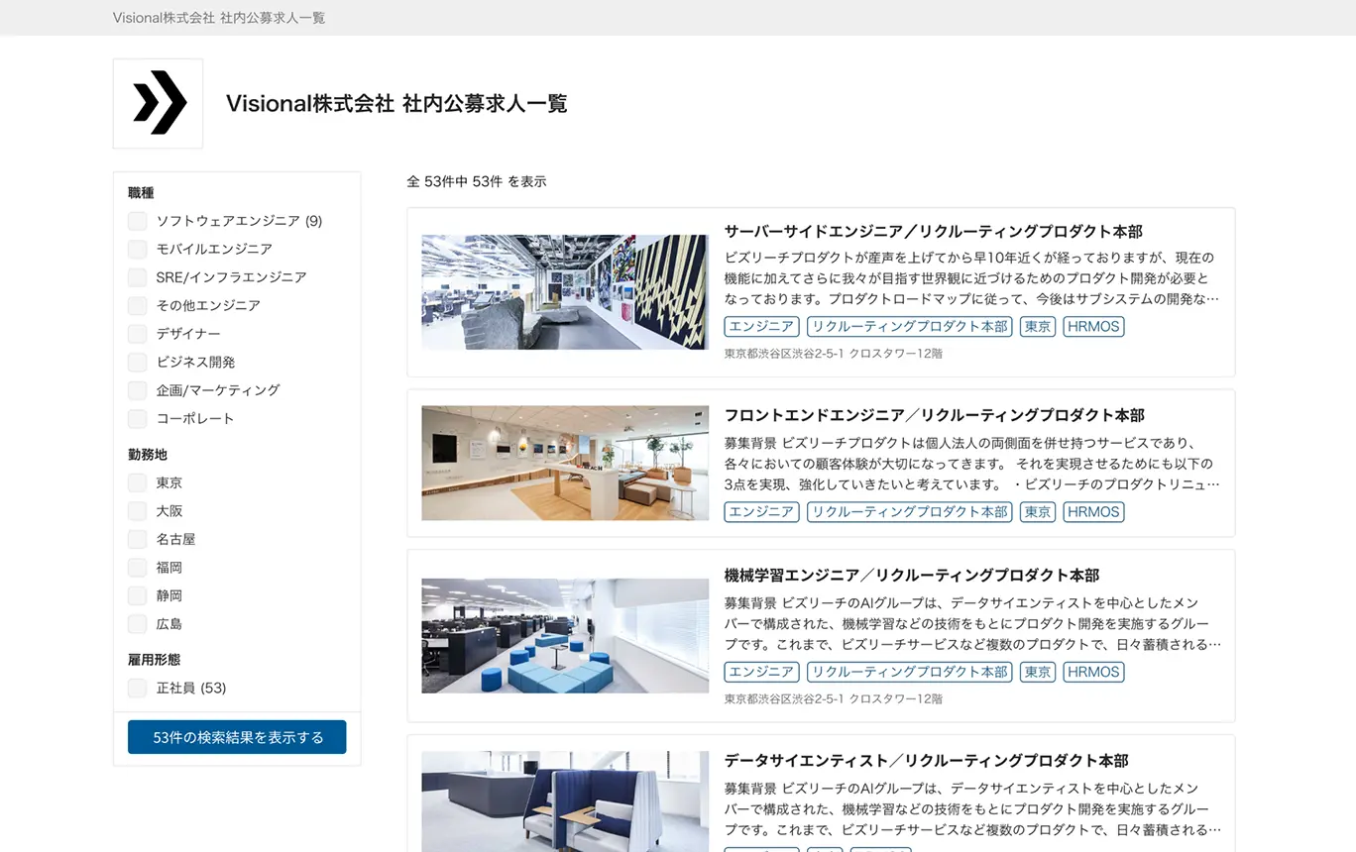This screenshot has width=1356, height=852.
Task: Check the ソフトウェアエンジニア (9) checkbox
Action: (x=137, y=221)
